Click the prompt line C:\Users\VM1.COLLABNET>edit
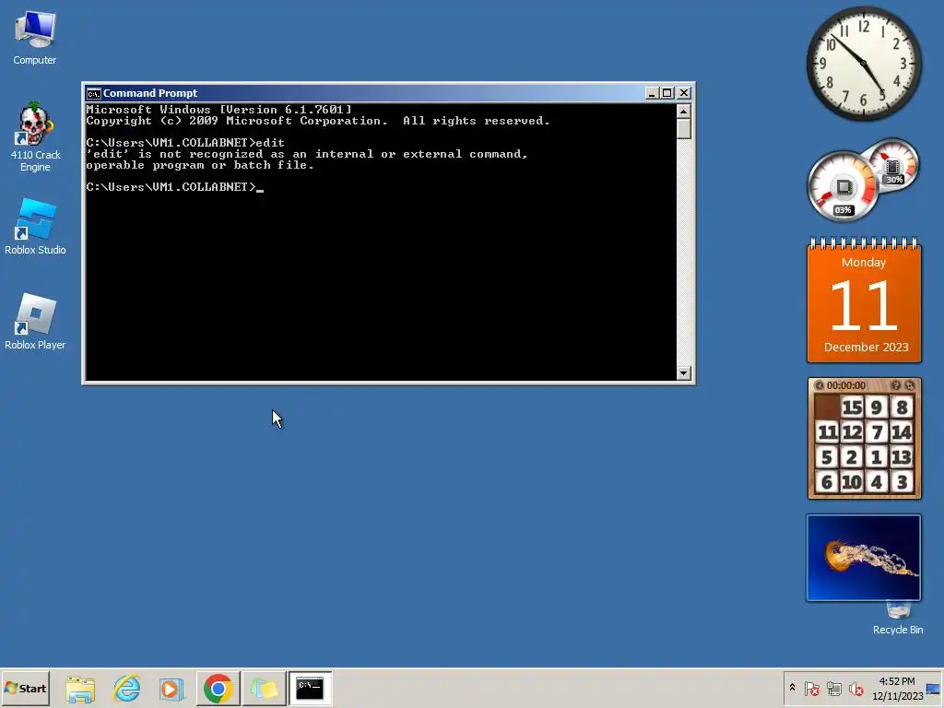The image size is (944, 708). point(185,143)
